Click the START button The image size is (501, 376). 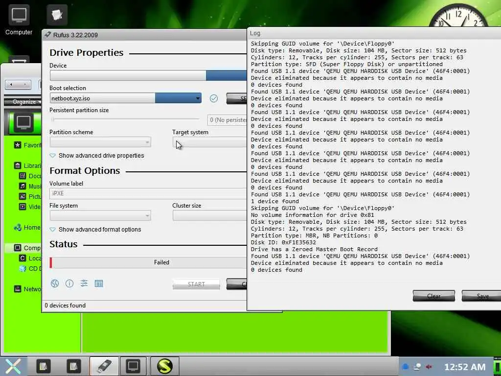click(x=196, y=284)
